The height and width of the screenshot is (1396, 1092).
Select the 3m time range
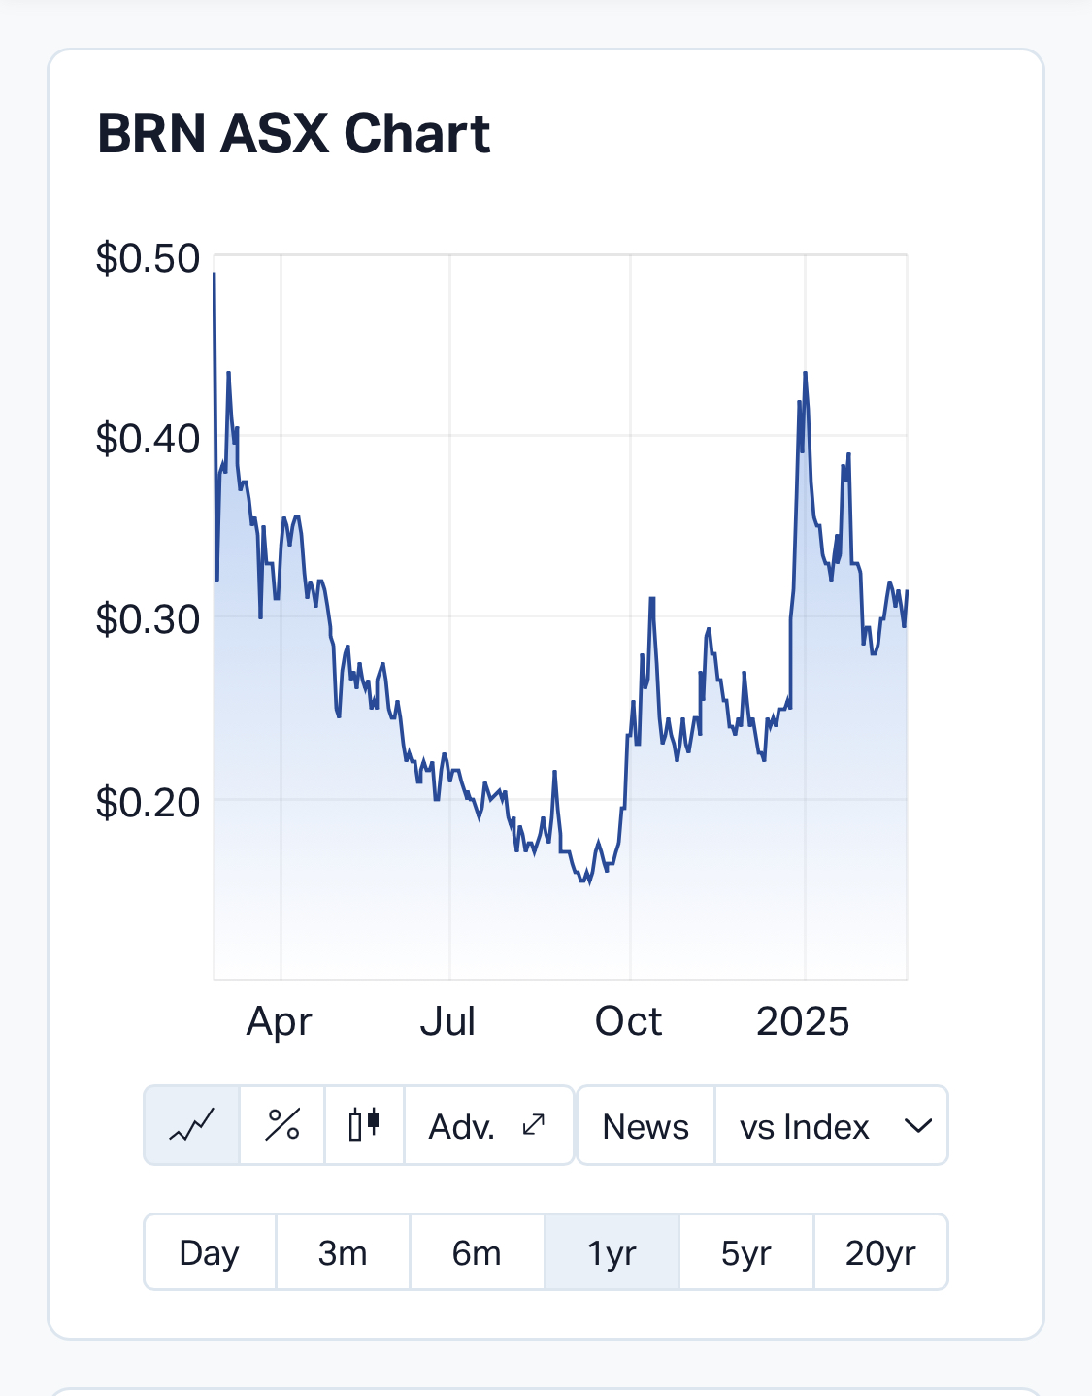coord(343,1252)
